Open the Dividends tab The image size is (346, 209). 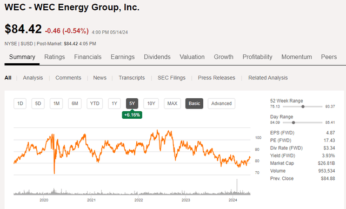pyautogui.click(x=157, y=57)
